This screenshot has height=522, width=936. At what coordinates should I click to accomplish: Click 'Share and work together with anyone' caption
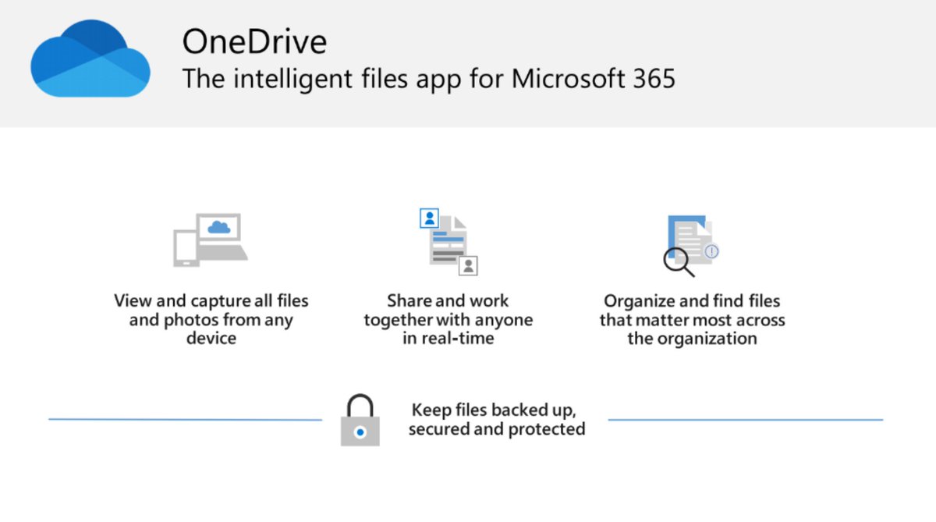(448, 319)
